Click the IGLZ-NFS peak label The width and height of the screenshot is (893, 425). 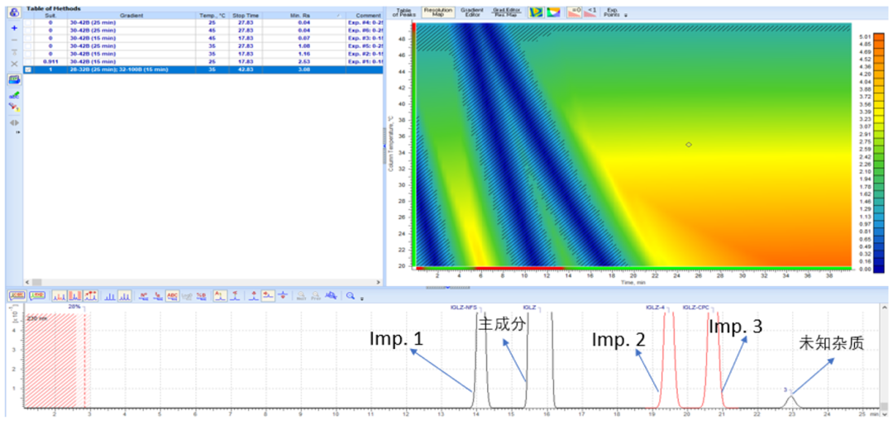(x=464, y=307)
